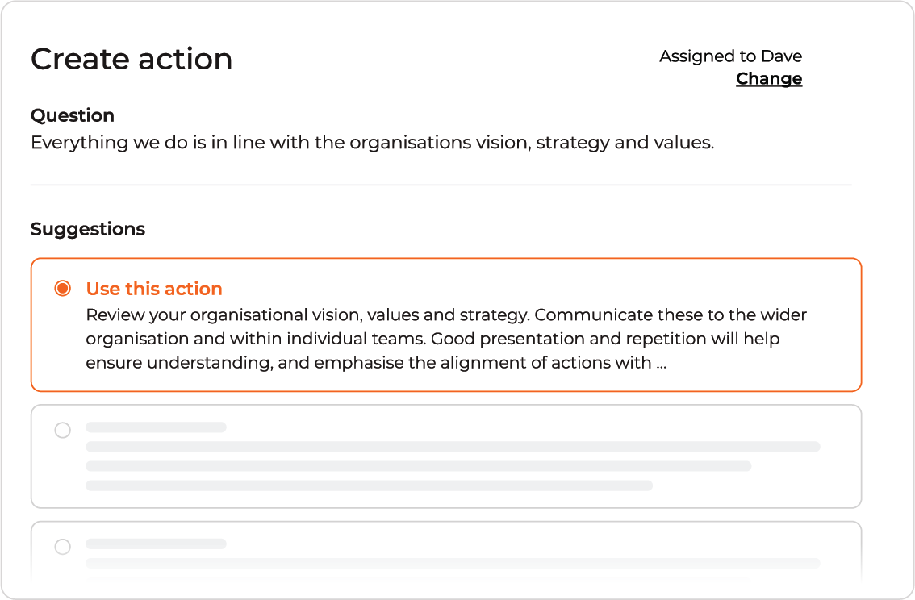Click the "Question" label

73,115
